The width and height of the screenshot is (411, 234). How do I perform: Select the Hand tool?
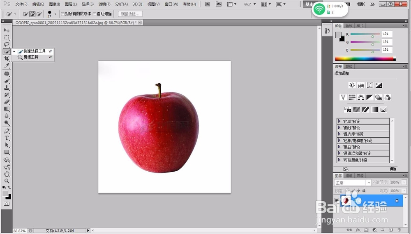7,174
